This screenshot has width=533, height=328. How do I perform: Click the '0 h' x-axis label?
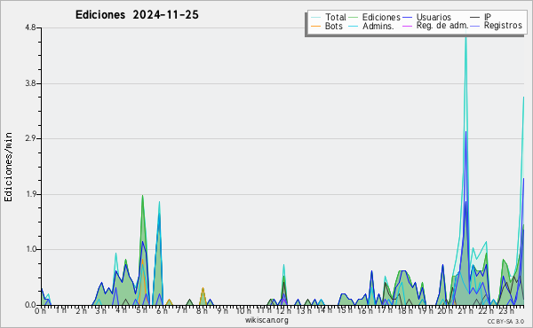[40, 311]
